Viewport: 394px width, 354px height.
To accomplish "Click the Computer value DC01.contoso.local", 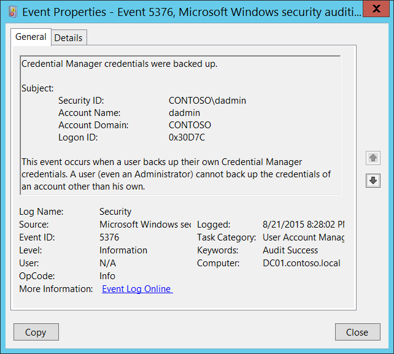I will (301, 263).
